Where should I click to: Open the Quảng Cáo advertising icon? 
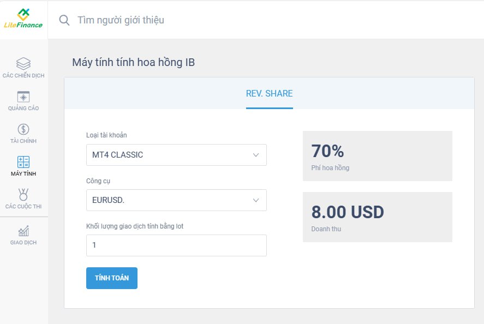(x=23, y=97)
